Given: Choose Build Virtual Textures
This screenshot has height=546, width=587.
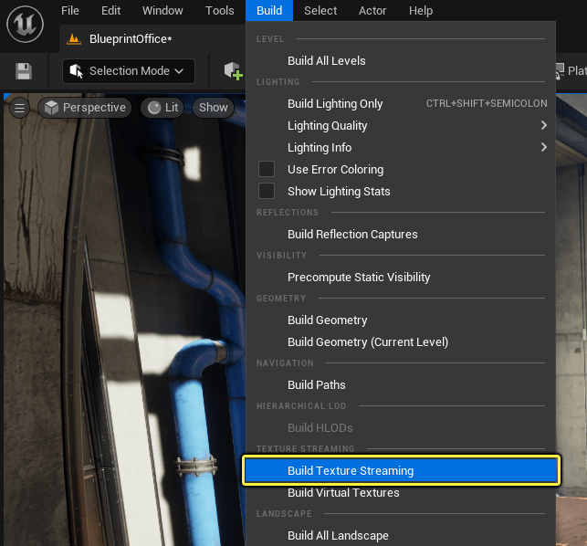Looking at the screenshot, I should click(x=401, y=493).
